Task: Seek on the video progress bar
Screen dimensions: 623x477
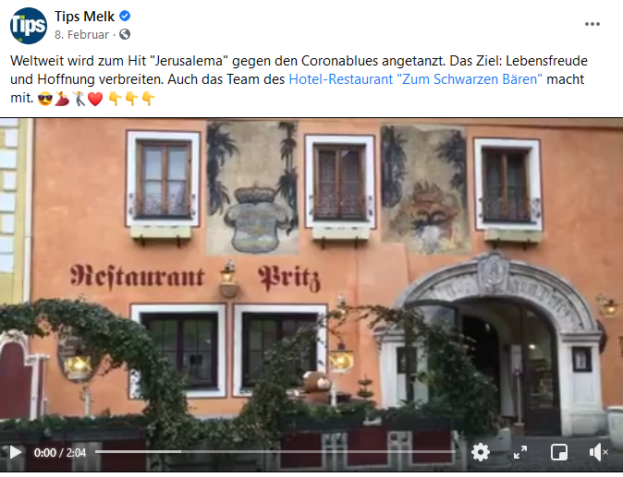Action: coord(275,451)
